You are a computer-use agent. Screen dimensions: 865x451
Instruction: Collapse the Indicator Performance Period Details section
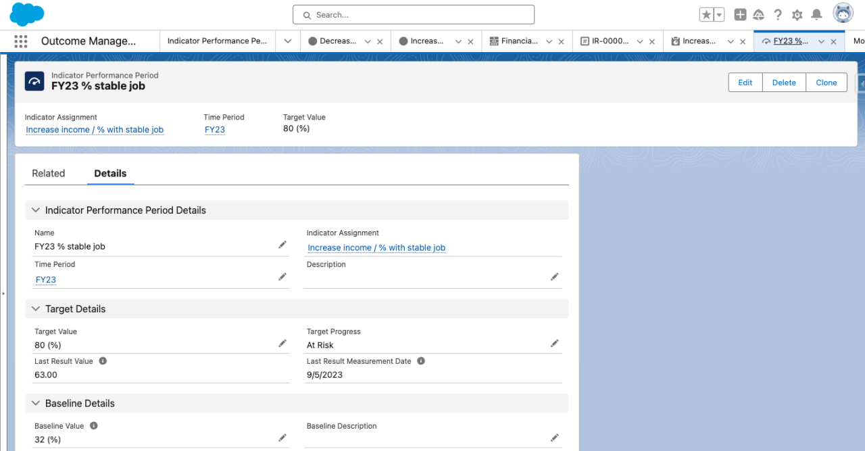[36, 210]
